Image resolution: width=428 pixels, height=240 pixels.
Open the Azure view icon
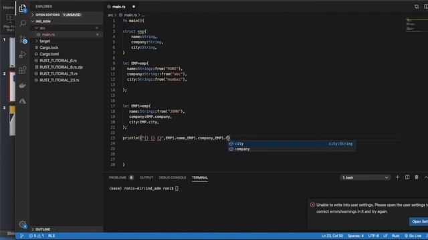tap(23, 101)
